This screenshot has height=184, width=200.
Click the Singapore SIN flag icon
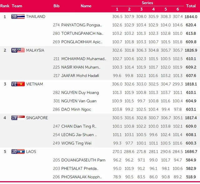[x=18, y=118]
